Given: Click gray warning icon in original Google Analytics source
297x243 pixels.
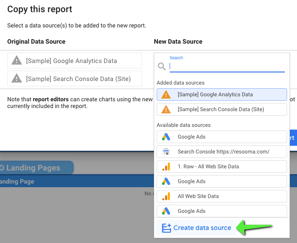Looking at the screenshot, I should [x=17, y=61].
